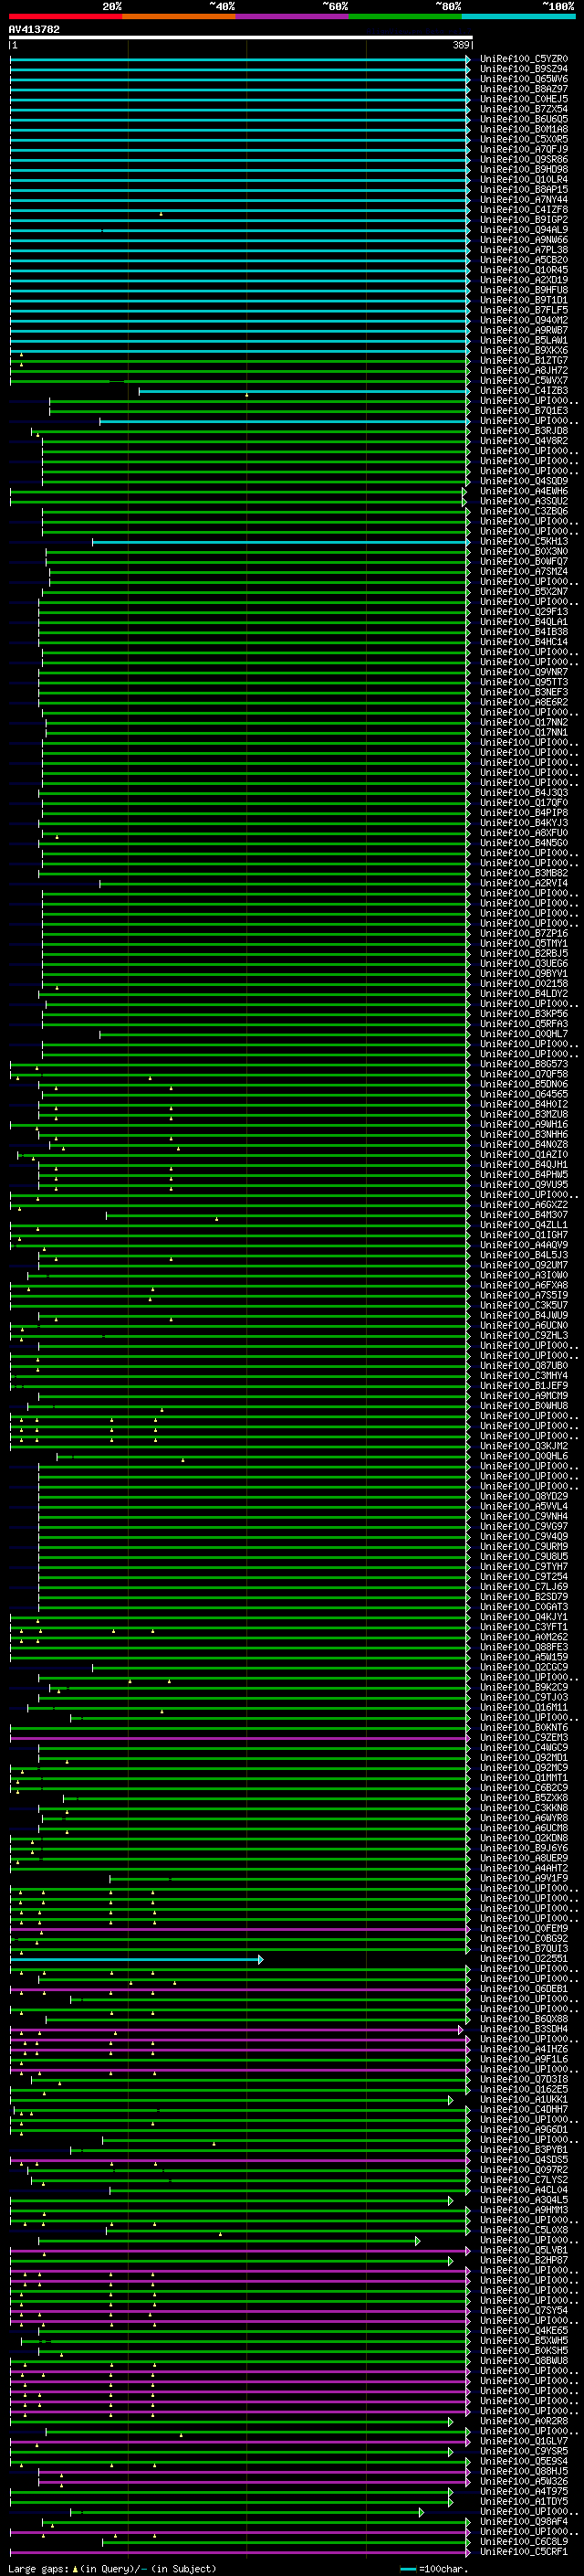Select hit label UniRef100_C3ZBQ6

click(x=524, y=511)
